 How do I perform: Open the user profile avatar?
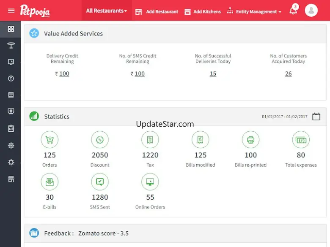(311, 10)
